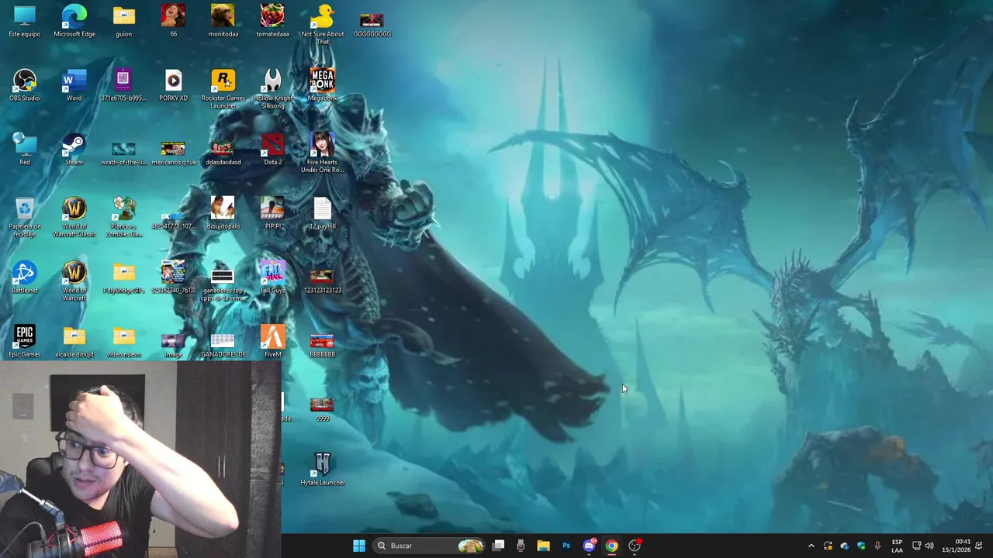Select Rockstar Games Launcher shortcut

[223, 88]
